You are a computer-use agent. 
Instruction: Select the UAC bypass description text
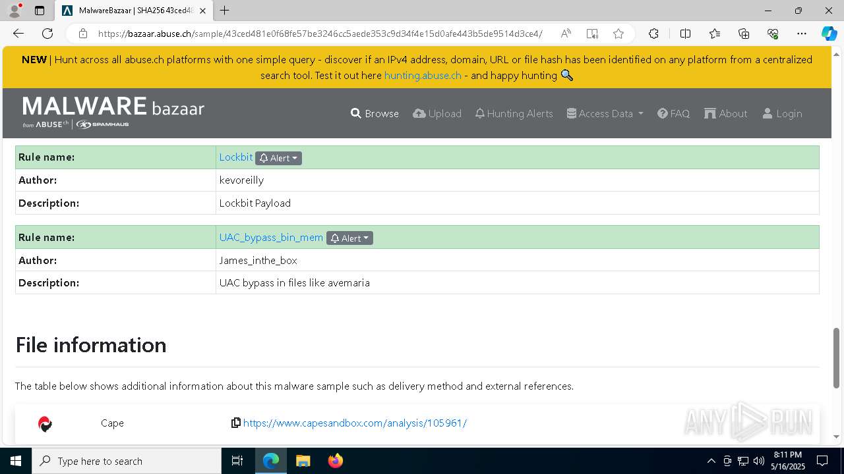coord(294,282)
